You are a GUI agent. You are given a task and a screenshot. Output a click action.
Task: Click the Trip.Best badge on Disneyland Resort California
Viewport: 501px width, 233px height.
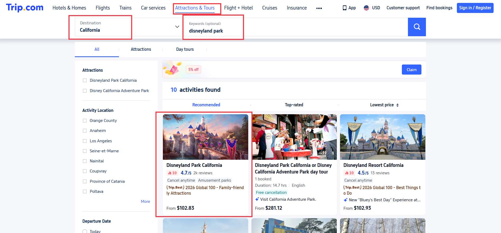(x=352, y=188)
